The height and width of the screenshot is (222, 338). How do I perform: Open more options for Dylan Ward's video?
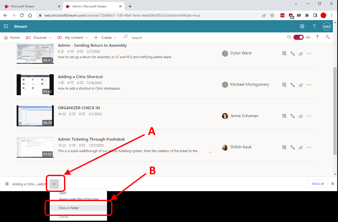click(309, 53)
